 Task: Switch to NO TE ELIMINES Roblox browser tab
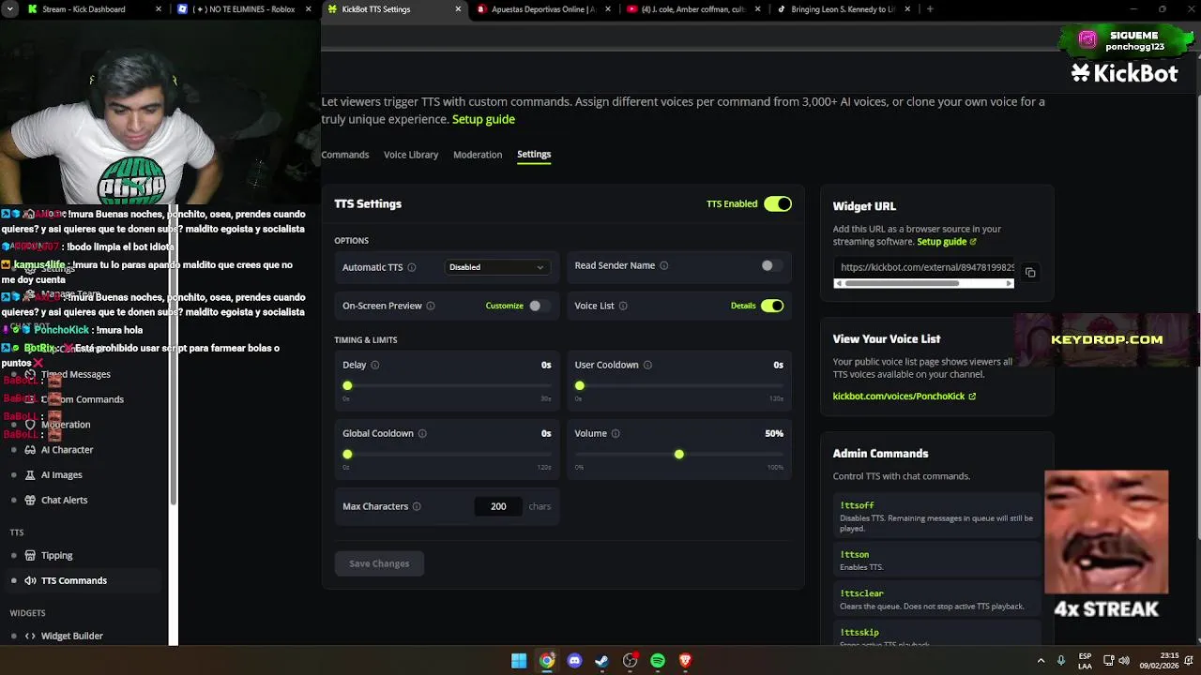pos(246,9)
